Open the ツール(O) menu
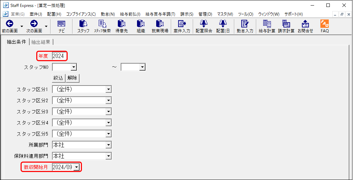Viewport: 357px width, 180px height. coord(245,14)
